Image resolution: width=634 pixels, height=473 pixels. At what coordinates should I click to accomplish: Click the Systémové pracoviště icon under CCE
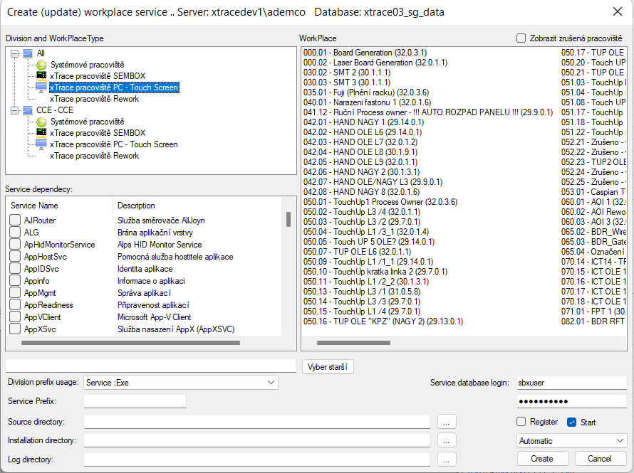(x=41, y=122)
